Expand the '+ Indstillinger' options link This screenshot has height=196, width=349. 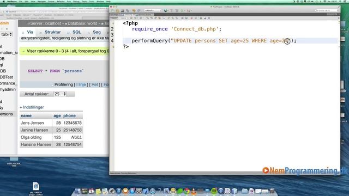click(x=32, y=107)
